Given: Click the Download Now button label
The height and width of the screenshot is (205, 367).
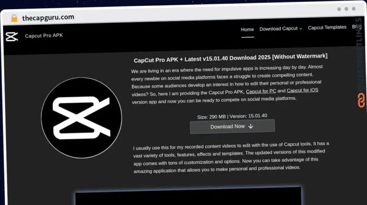Looking at the screenshot, I should click(227, 127).
